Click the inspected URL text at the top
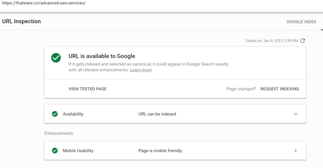The height and width of the screenshot is (168, 323). tap(44, 3)
